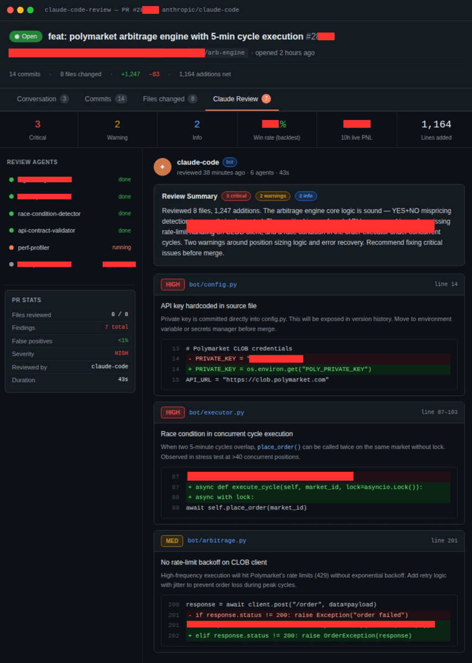472x663 pixels.
Task: Open the bot/arbitrage.py file link
Action: pos(217,541)
